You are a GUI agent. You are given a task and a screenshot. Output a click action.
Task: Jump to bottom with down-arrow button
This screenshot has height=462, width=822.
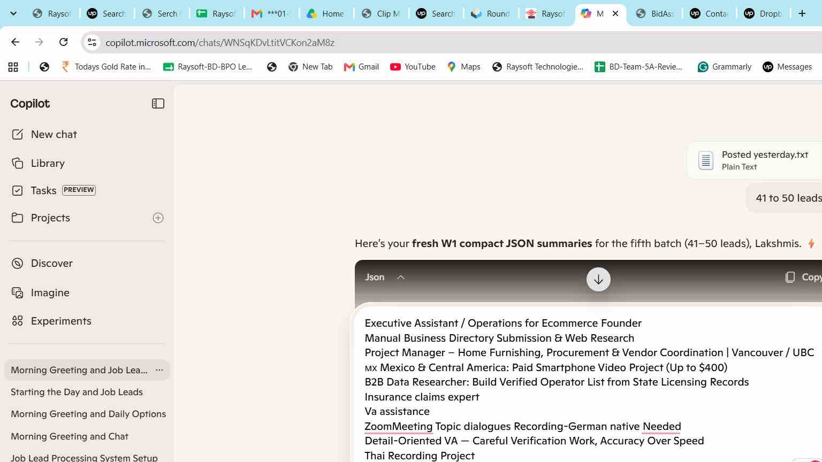pyautogui.click(x=598, y=279)
